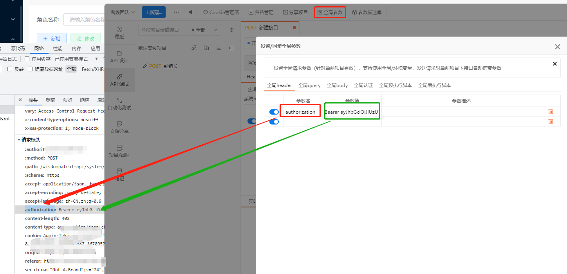Select the 响应 request detail tab

pos(85,100)
